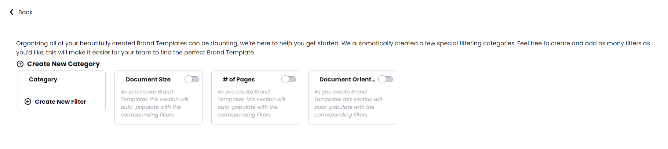668x149 pixels.
Task: Click the Document Size card description text
Action: click(x=154, y=103)
